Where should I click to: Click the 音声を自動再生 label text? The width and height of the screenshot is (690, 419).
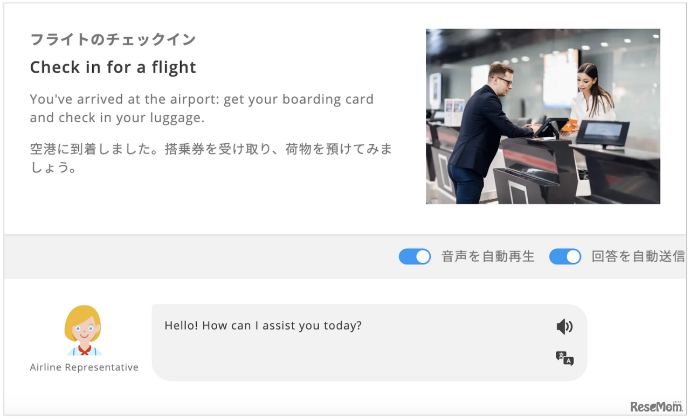point(488,257)
